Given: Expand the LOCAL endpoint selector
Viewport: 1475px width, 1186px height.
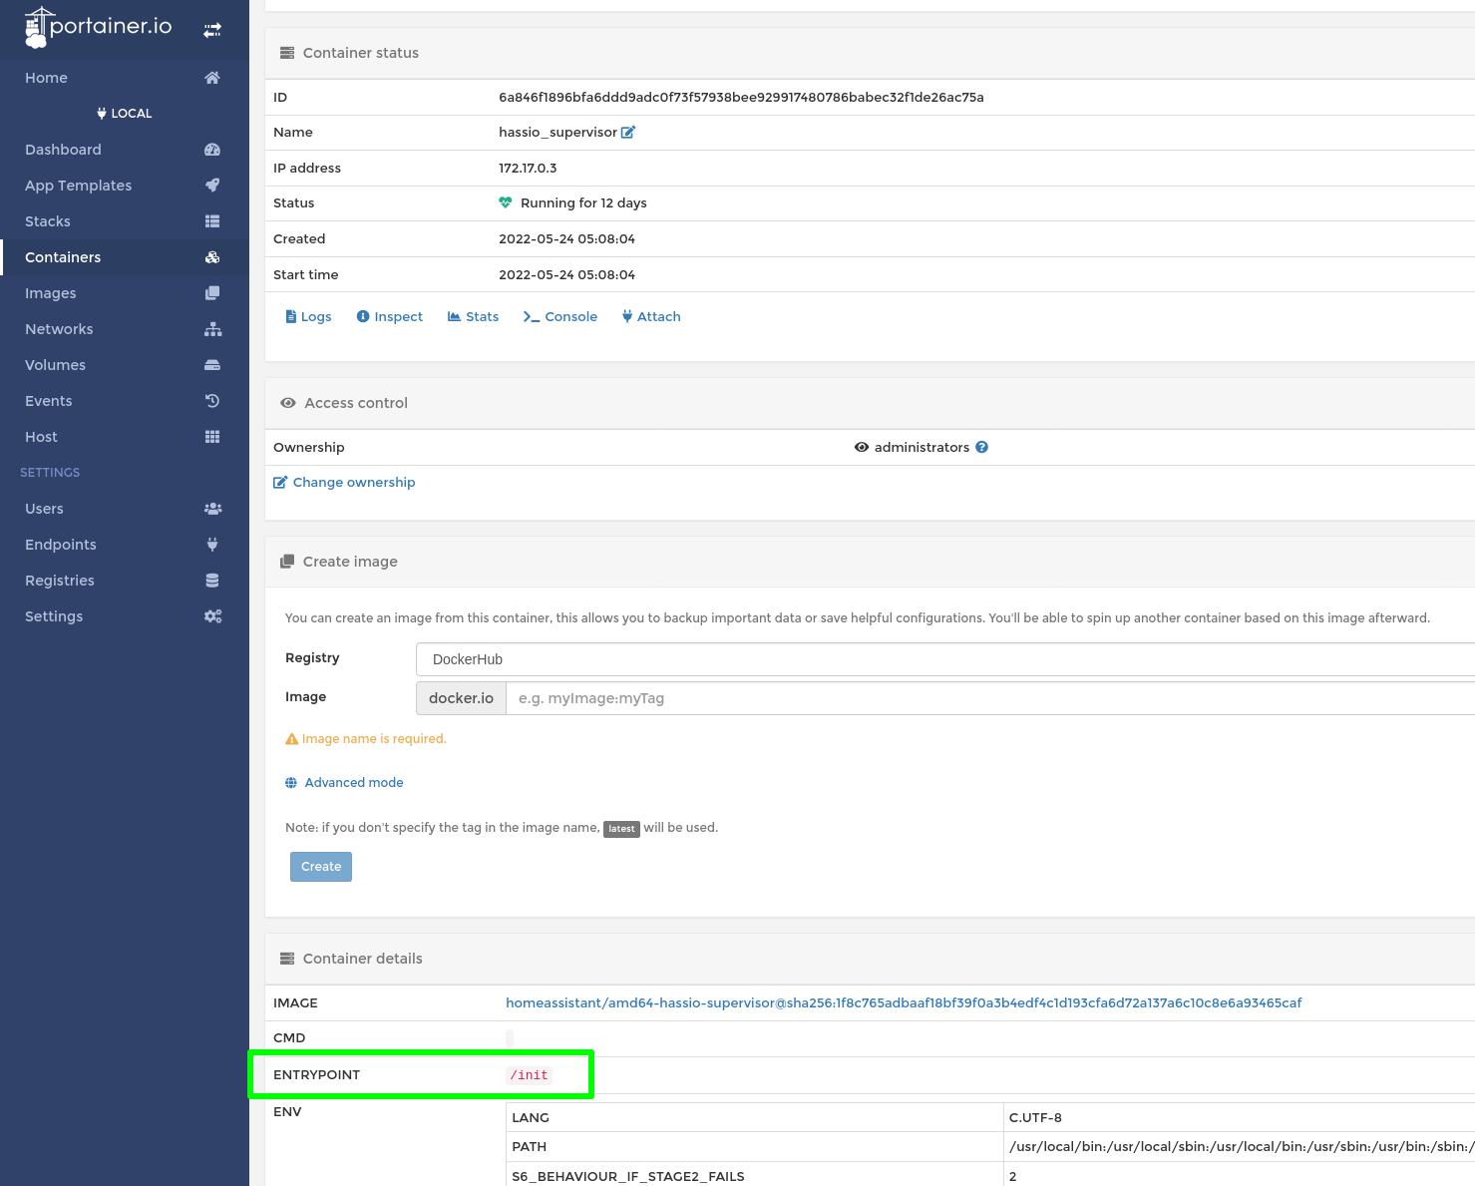Looking at the screenshot, I should (x=124, y=113).
